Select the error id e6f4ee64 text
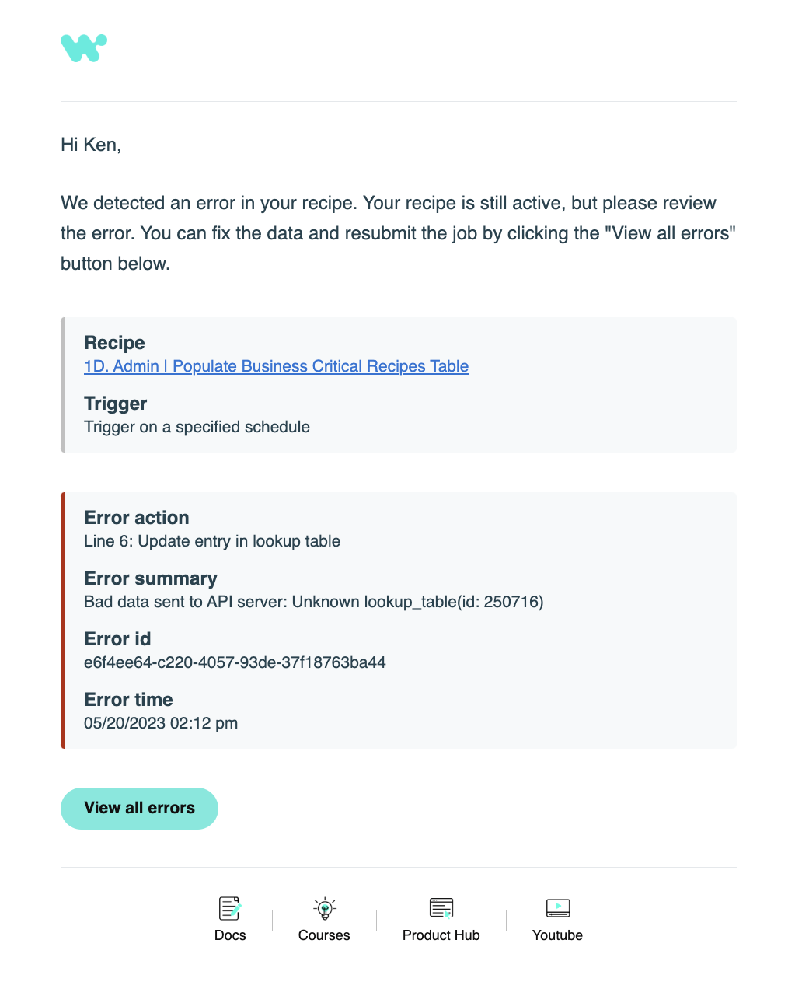Viewport: 802px width, 989px height. point(235,662)
